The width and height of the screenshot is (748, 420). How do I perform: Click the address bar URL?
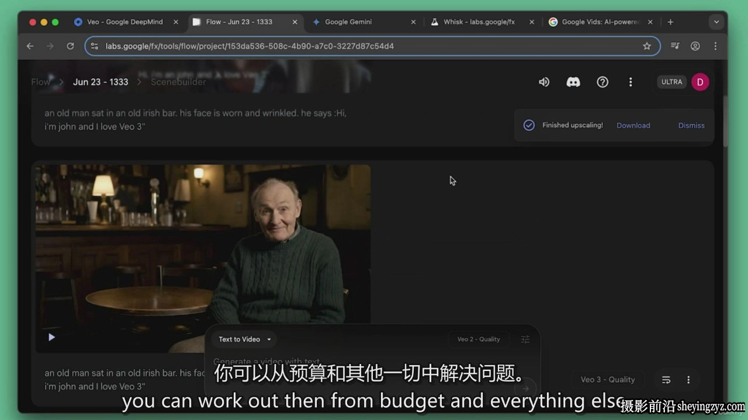click(250, 46)
